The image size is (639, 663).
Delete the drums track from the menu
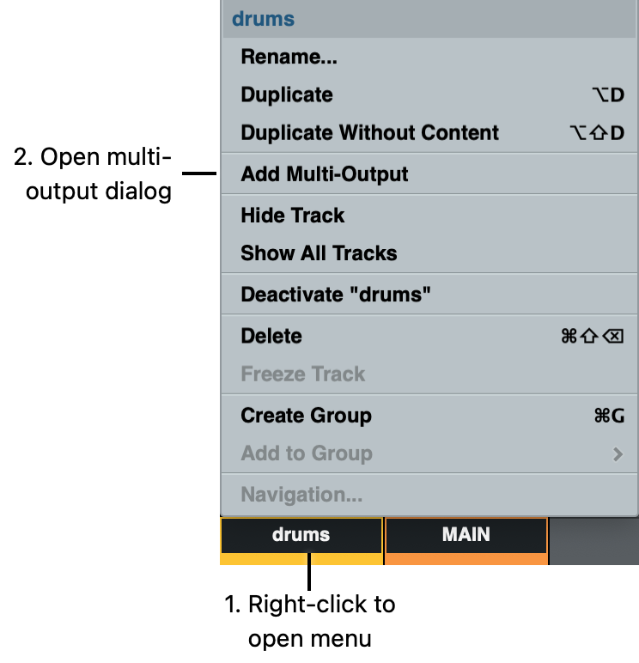pyautogui.click(x=271, y=336)
